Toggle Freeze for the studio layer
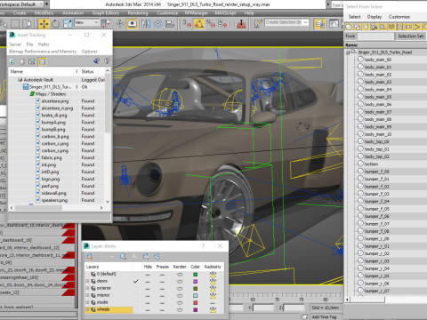The width and height of the screenshot is (427, 320). tap(162, 302)
